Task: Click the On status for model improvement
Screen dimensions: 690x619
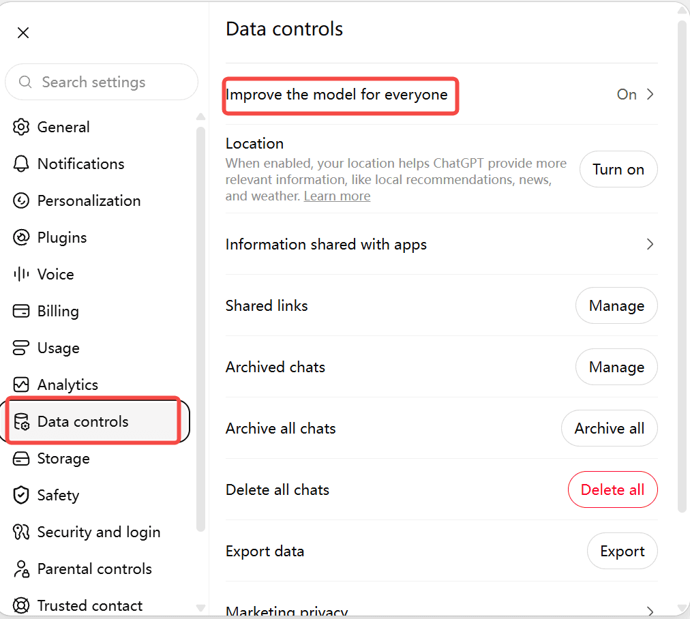Action: point(626,94)
